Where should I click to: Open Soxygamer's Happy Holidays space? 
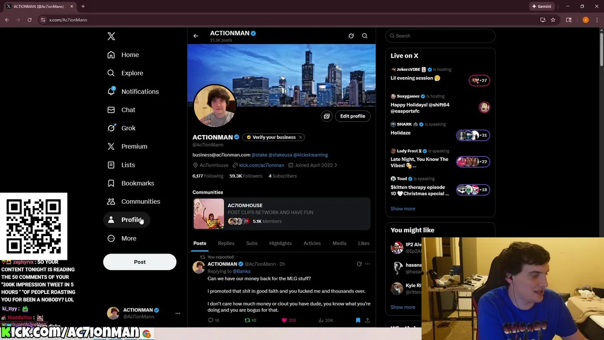coord(440,104)
